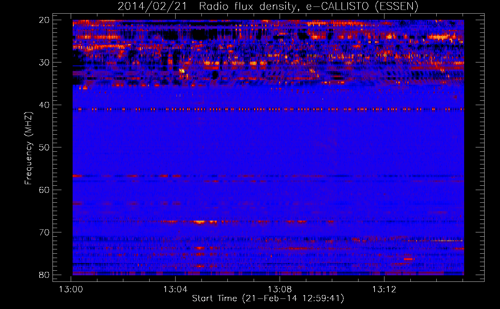Screen dimensions: 500x309
Task: Click the 13:04 time tick label
Action: (x=176, y=290)
